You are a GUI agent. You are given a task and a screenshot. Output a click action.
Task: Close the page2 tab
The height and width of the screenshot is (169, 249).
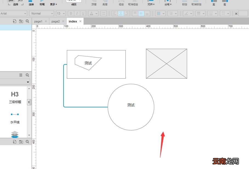(63, 21)
